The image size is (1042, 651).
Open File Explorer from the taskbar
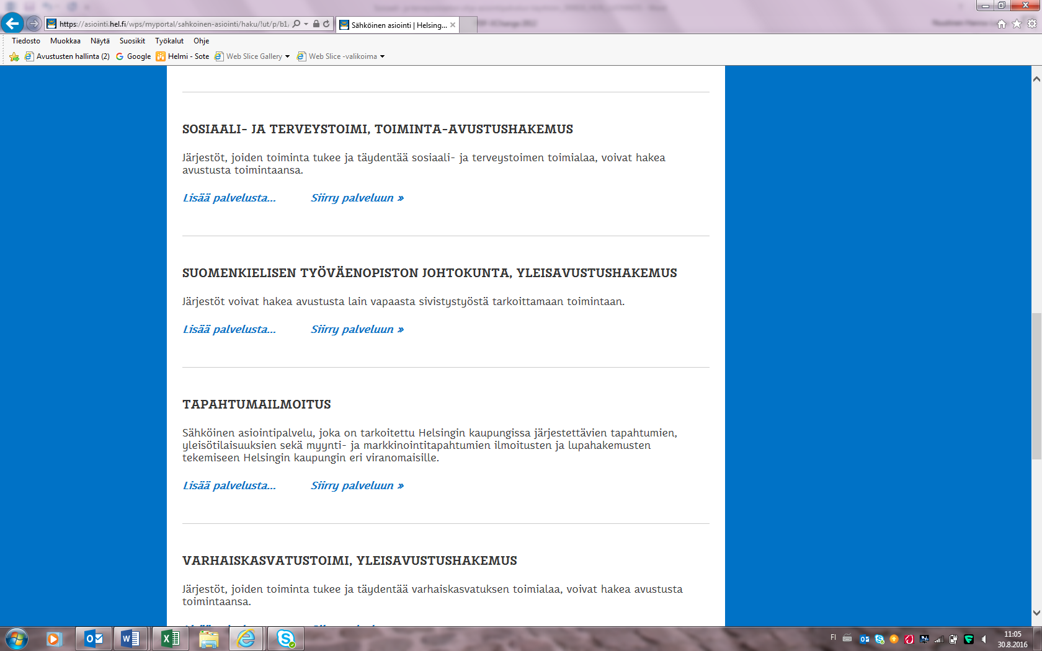[208, 639]
